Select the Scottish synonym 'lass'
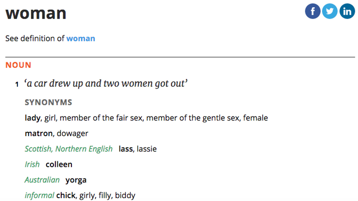The image size is (358, 201). pos(125,149)
